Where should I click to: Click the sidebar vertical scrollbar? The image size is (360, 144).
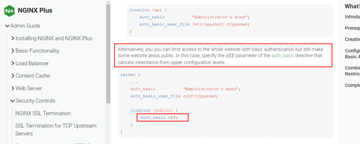click(108, 54)
